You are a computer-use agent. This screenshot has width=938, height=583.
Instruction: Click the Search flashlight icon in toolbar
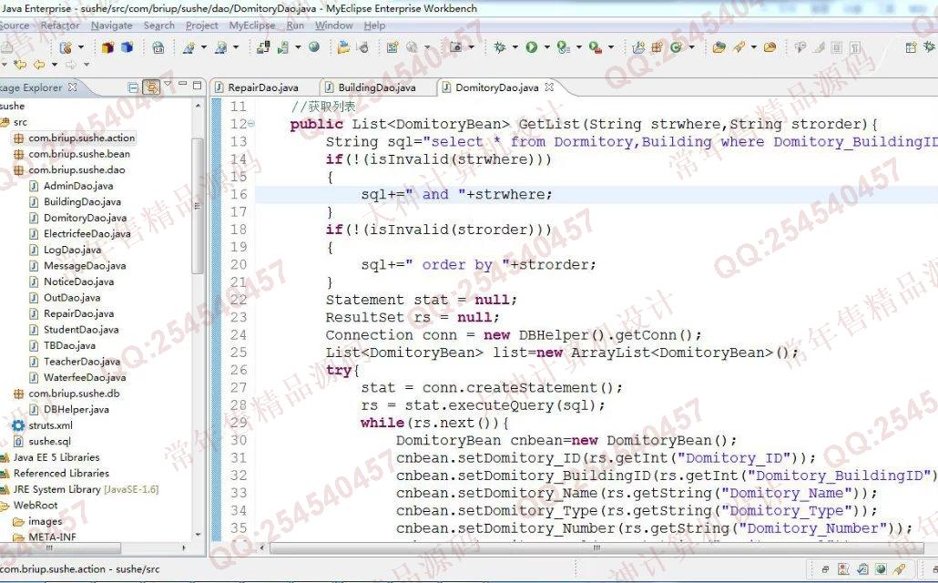click(739, 47)
